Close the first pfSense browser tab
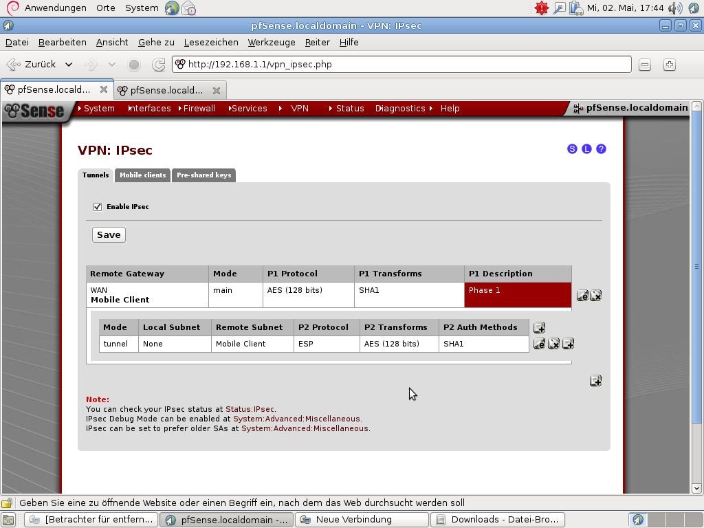The height and width of the screenshot is (528, 704). click(x=104, y=89)
